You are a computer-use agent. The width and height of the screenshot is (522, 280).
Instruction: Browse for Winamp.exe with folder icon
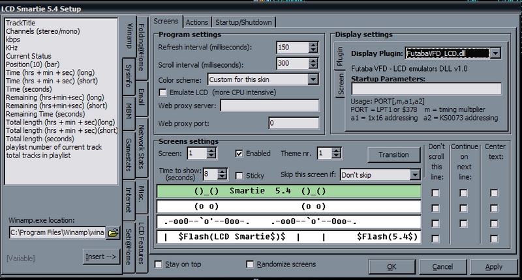click(113, 232)
